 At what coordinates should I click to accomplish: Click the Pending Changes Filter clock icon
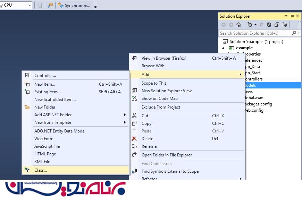(250, 25)
